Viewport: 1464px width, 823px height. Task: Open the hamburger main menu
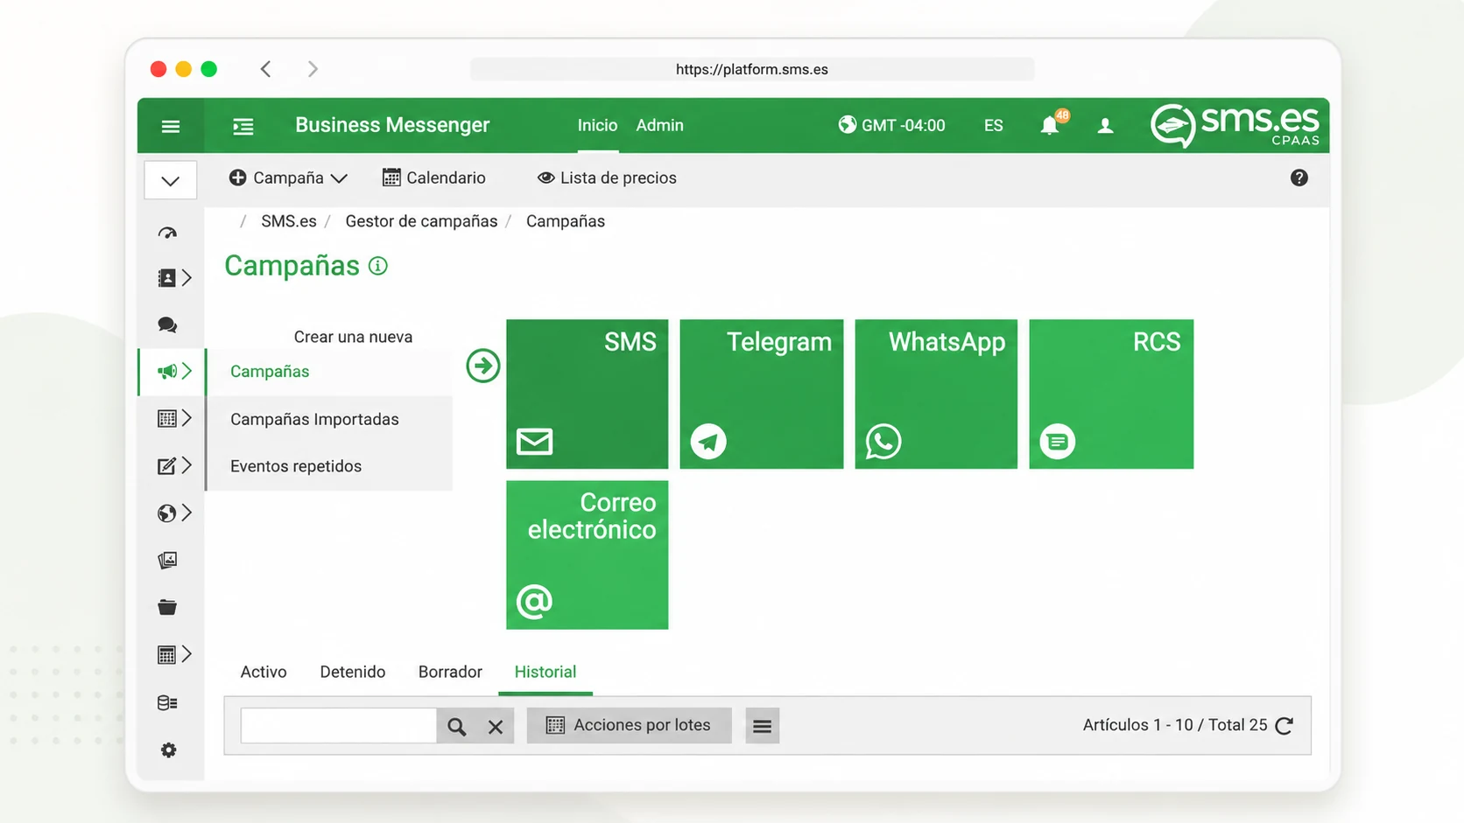coord(171,126)
